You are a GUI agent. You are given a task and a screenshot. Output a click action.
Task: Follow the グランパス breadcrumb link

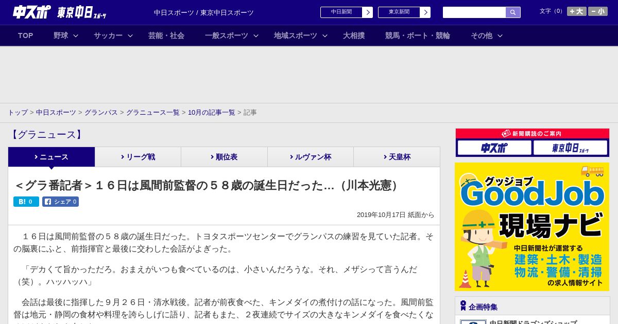tap(101, 113)
